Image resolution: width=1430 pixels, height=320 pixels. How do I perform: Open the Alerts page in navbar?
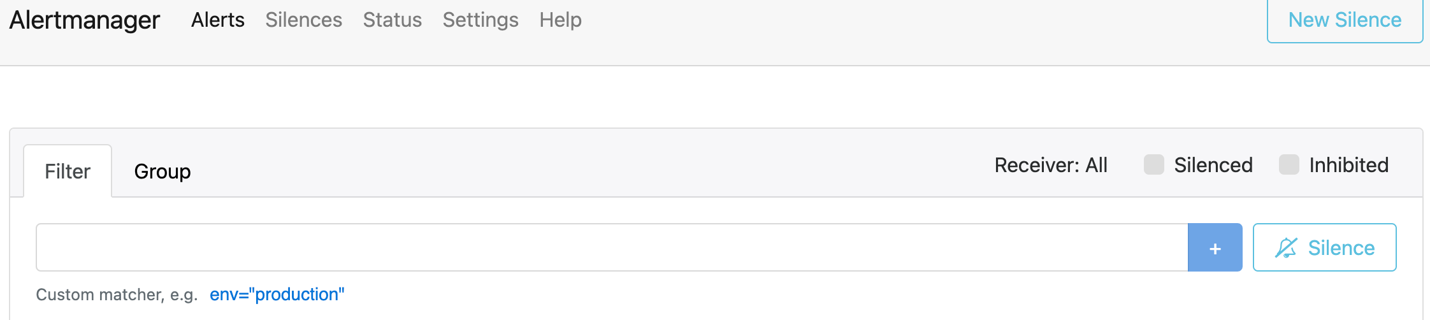217,20
